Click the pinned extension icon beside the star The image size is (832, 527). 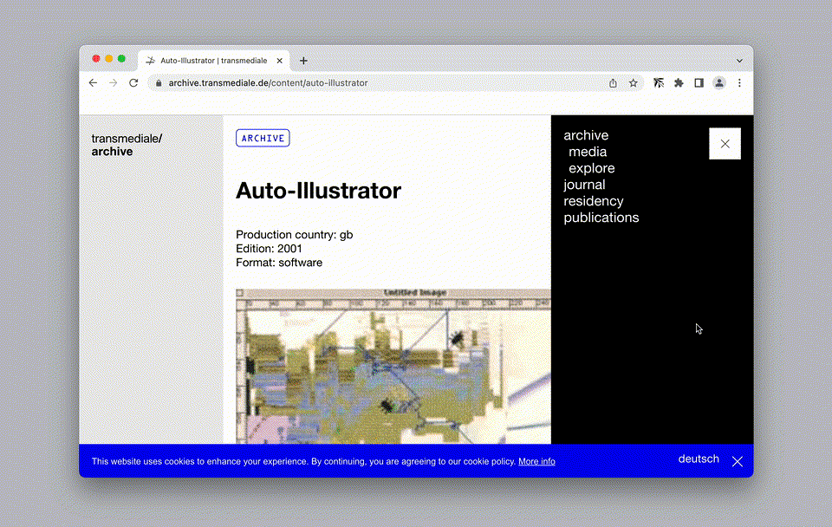[659, 83]
